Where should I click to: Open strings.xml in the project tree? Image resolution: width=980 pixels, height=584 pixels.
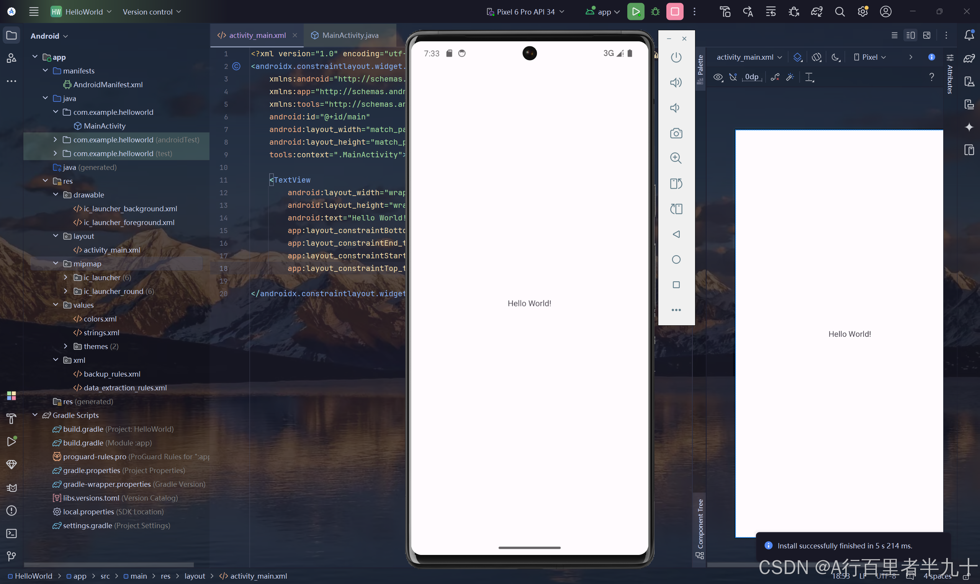click(x=101, y=333)
